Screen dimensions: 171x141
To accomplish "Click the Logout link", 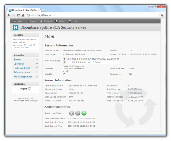I will (31, 21).
